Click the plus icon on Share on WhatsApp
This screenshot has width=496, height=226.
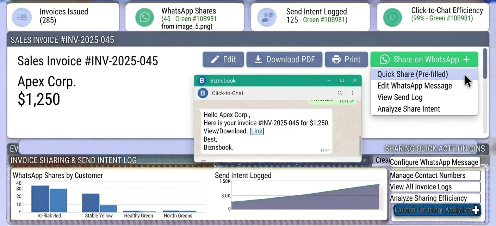466,60
